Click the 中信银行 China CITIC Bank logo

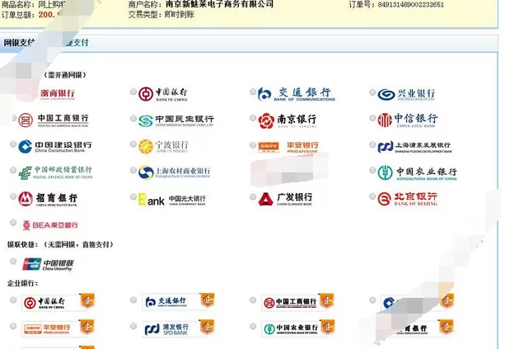pos(408,120)
